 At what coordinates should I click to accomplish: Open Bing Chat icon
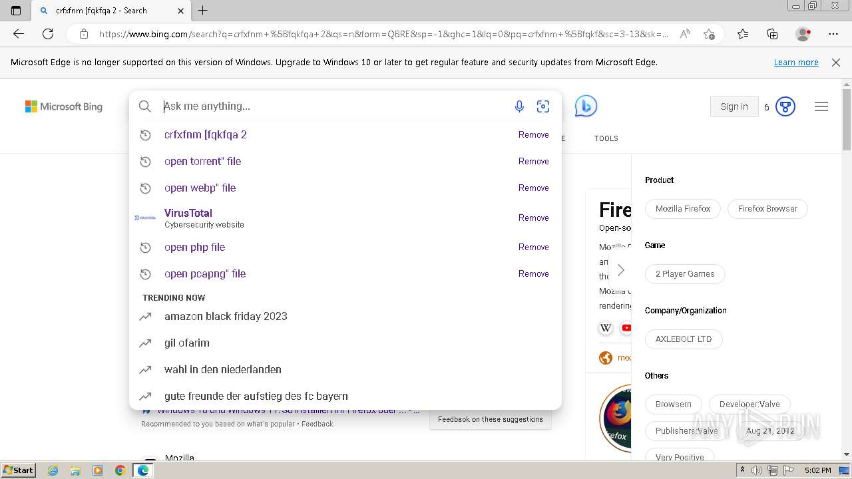tap(586, 106)
